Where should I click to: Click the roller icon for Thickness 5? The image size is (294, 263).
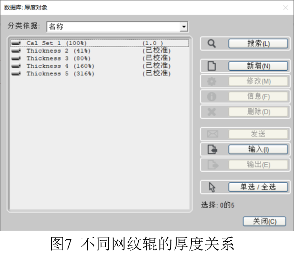(x=16, y=73)
